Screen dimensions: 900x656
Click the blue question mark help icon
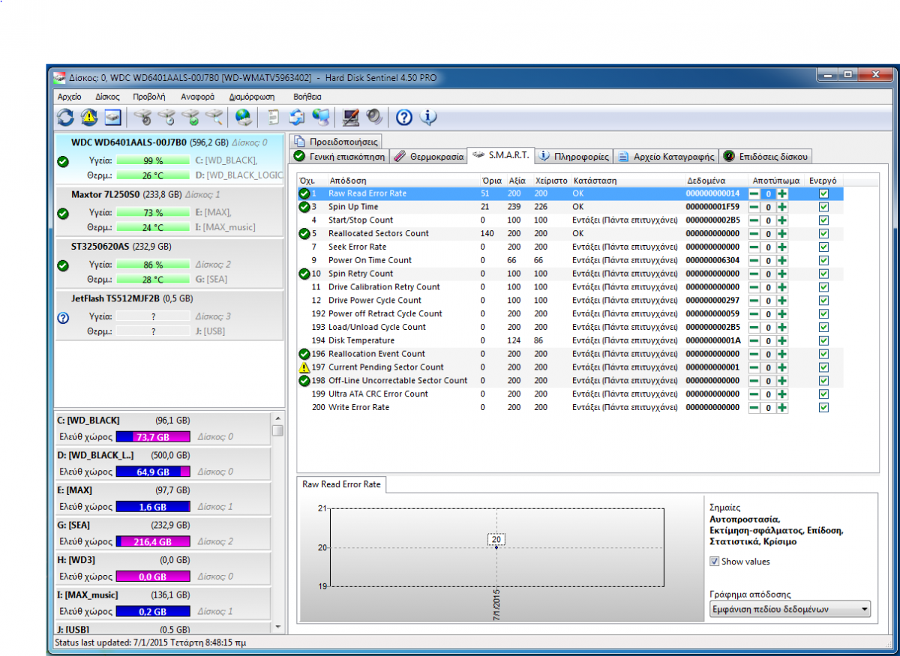click(x=404, y=117)
